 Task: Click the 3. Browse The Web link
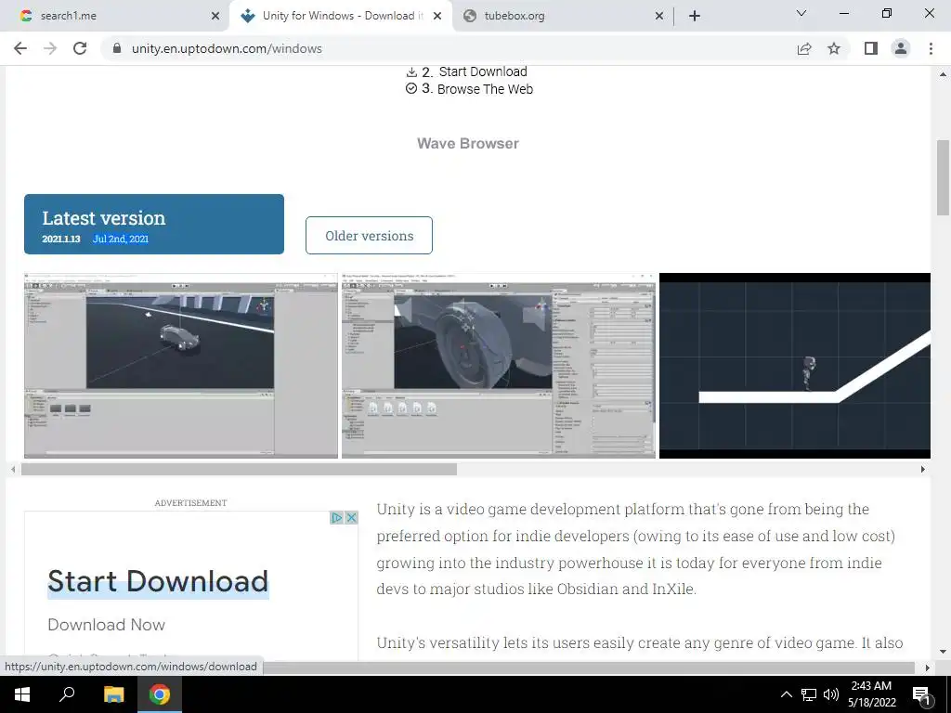(x=469, y=89)
